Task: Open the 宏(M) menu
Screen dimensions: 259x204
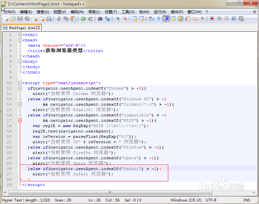Action: click(144, 12)
